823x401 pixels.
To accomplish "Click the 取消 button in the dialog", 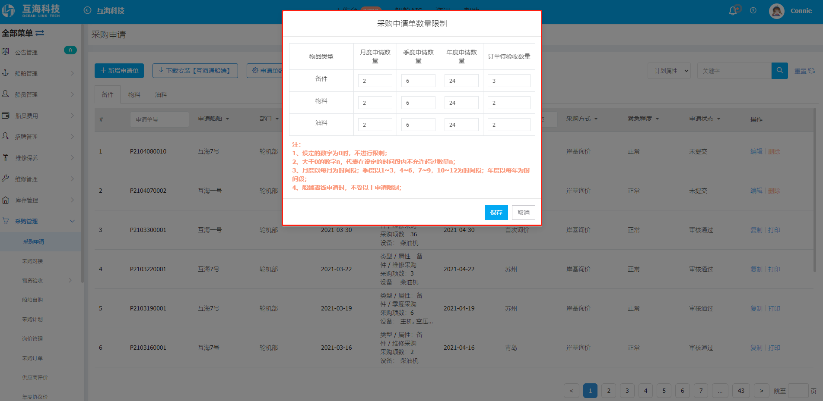I will 524,213.
